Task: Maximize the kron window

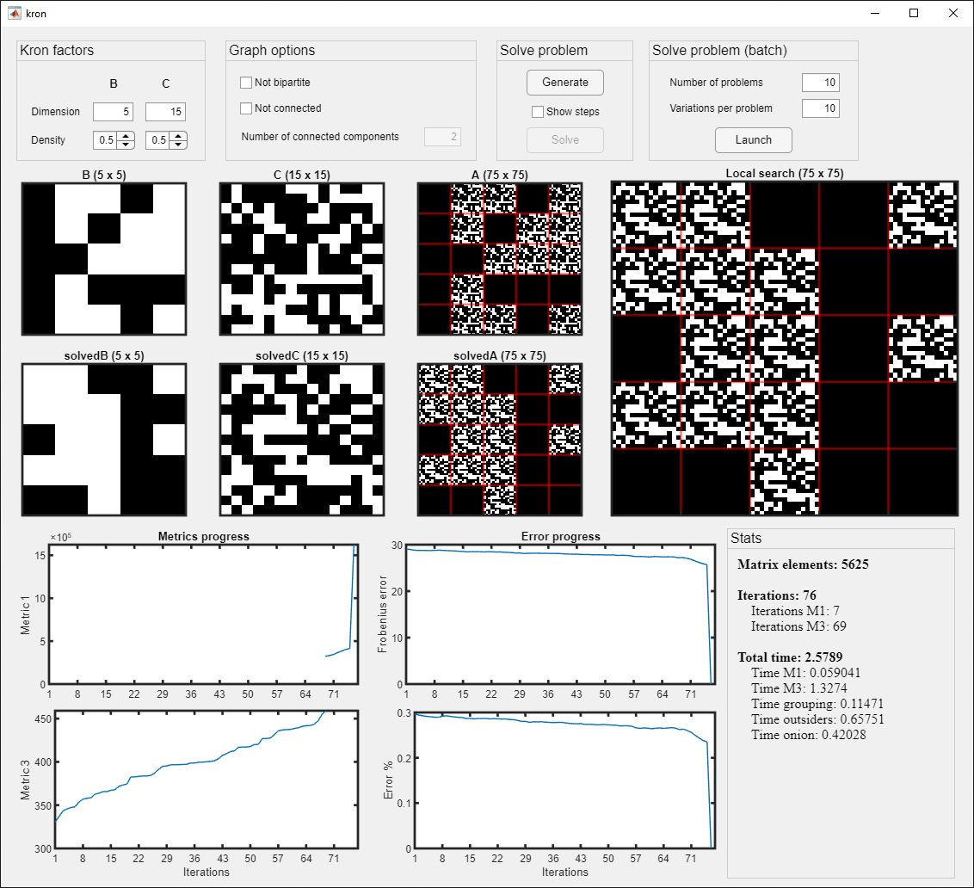Action: [914, 13]
